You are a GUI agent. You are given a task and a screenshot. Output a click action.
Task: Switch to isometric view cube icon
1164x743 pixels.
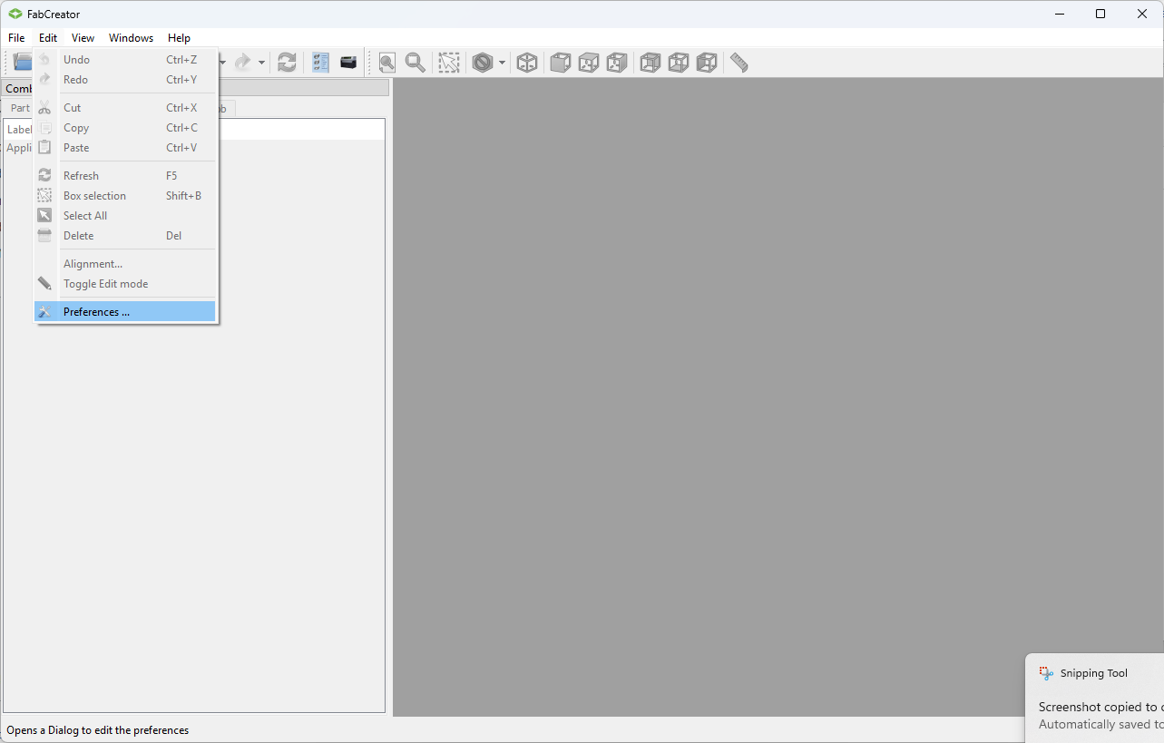tap(527, 63)
